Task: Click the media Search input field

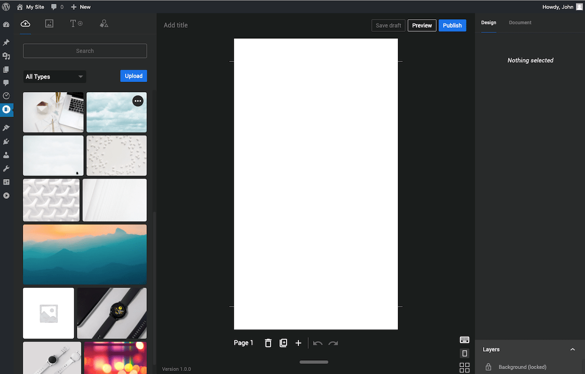Action: [x=85, y=51]
